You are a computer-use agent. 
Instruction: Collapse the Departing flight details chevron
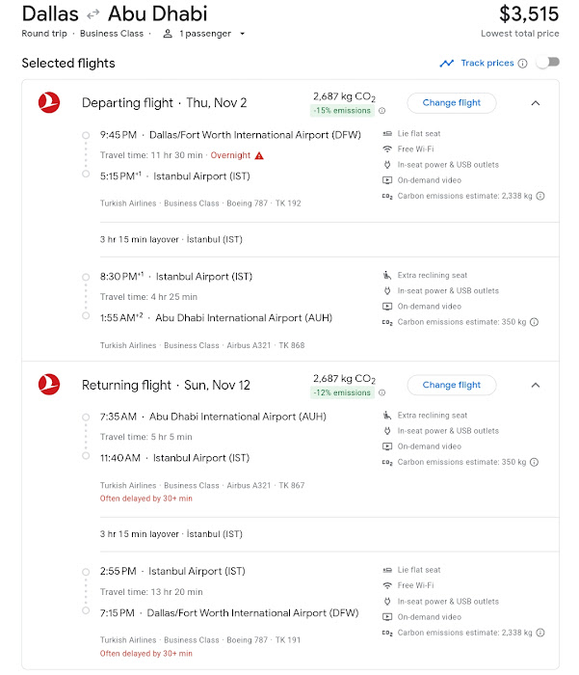[535, 103]
